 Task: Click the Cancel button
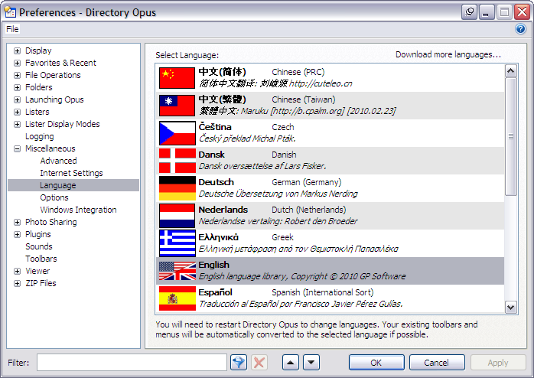coord(437,363)
